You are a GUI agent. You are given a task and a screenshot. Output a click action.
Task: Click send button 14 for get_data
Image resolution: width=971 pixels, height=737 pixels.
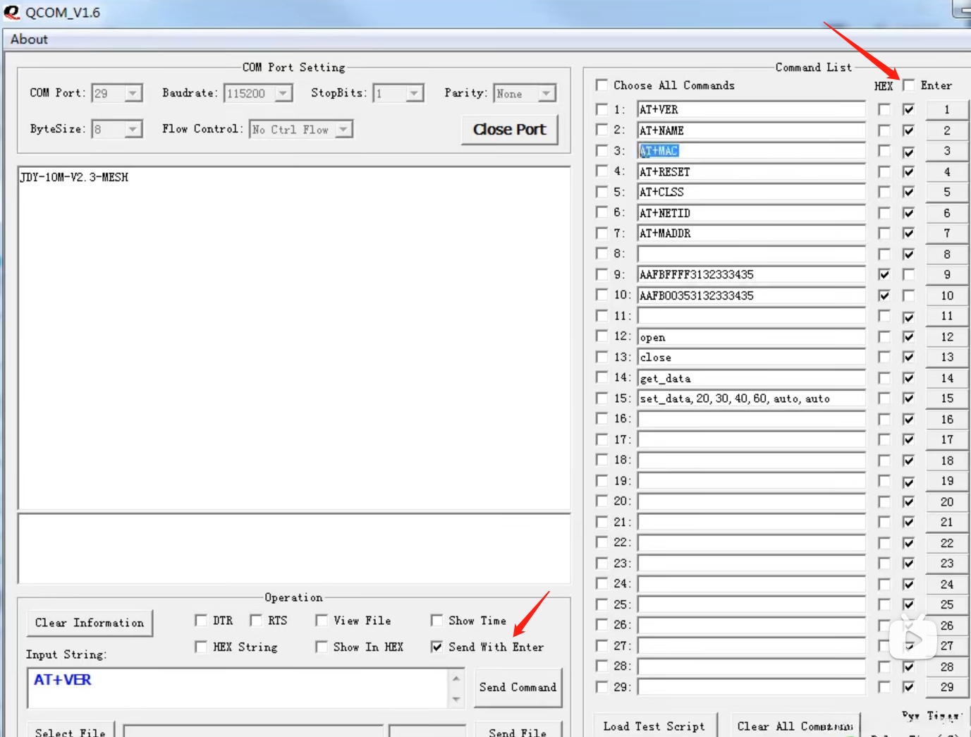[947, 378]
